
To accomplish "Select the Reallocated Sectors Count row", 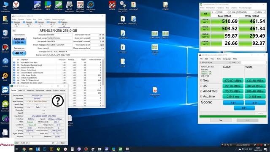I will [57, 65].
